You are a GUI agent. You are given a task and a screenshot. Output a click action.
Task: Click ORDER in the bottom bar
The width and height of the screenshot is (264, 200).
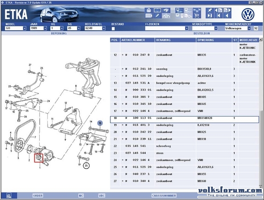pyautogui.click(x=38, y=196)
